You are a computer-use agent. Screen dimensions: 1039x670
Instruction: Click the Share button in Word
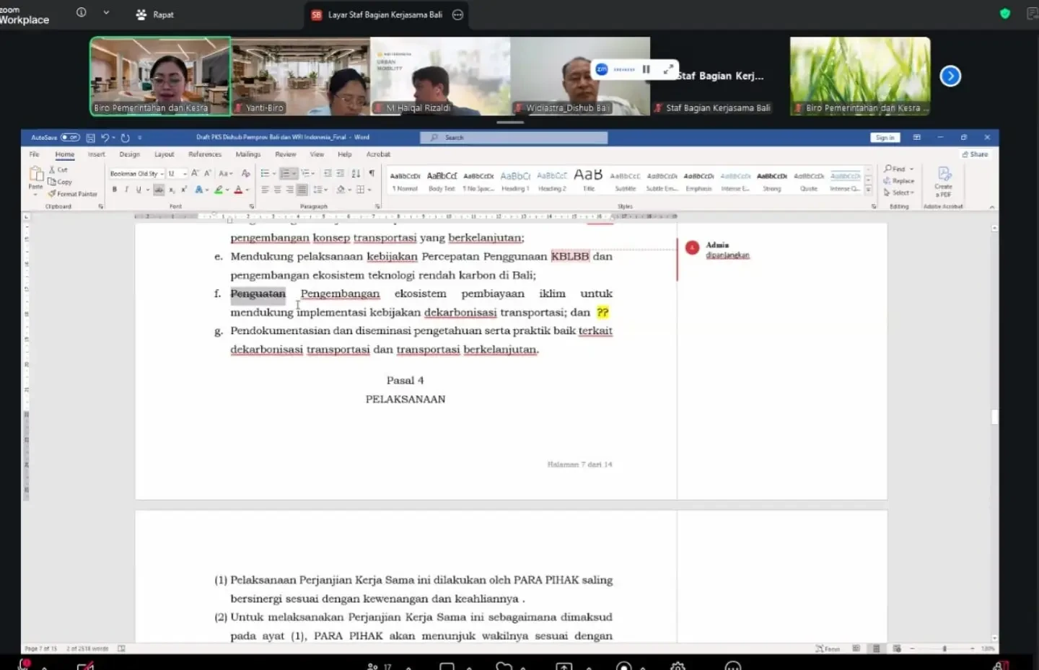[x=975, y=154]
